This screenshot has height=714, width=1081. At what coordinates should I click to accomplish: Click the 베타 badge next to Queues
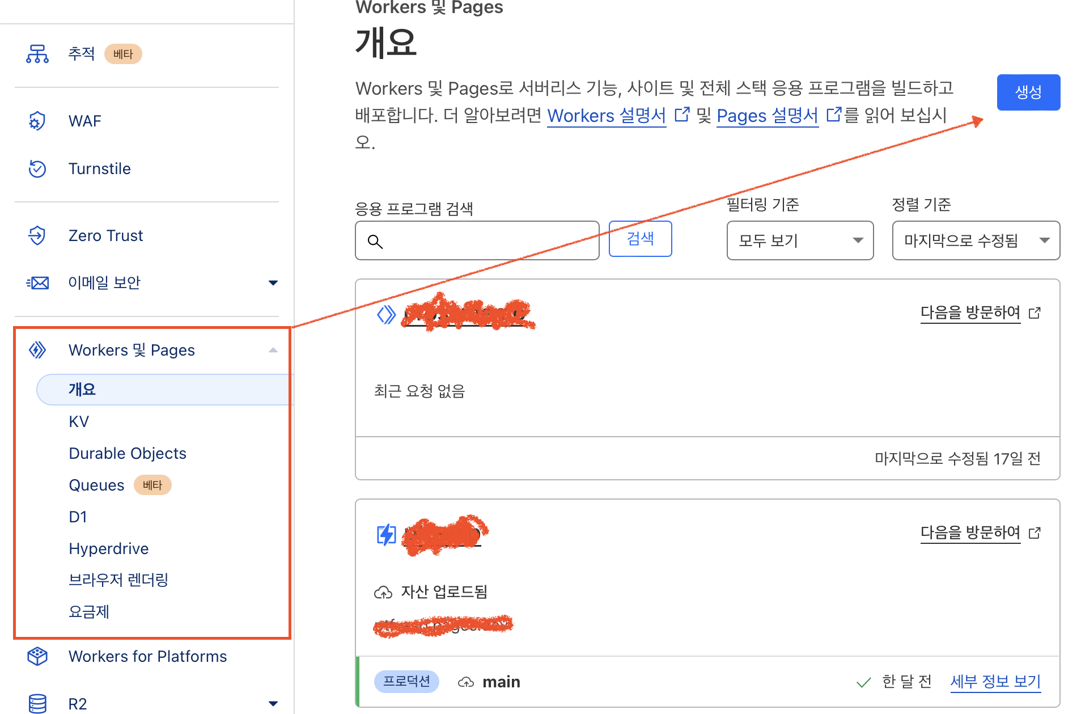152,485
